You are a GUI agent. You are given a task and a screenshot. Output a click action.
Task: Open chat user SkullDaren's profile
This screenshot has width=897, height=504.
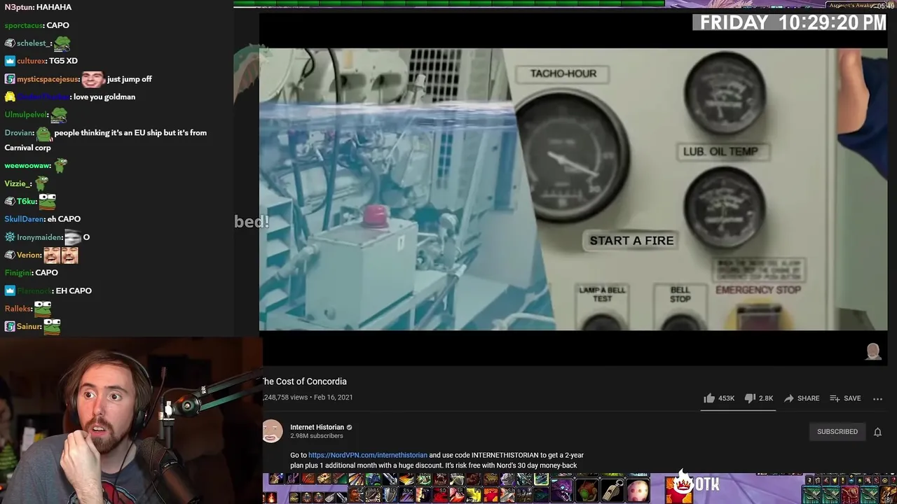24,219
